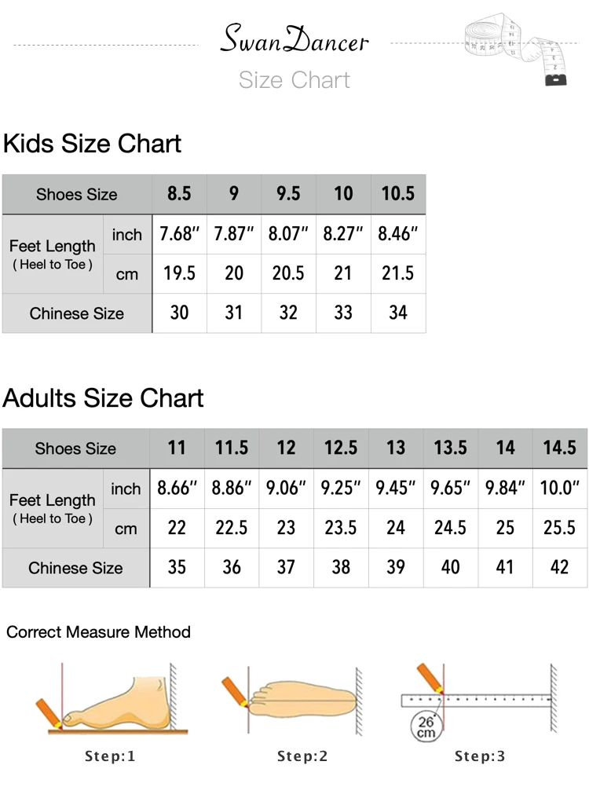Click the orange pencil in Step 1
Image resolution: width=589 pixels, height=787 pixels.
coord(48,713)
